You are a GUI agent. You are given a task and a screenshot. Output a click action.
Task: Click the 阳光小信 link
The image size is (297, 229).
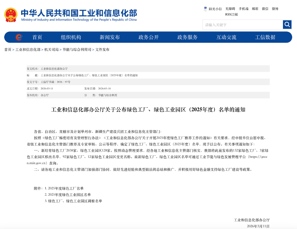click(215, 9)
